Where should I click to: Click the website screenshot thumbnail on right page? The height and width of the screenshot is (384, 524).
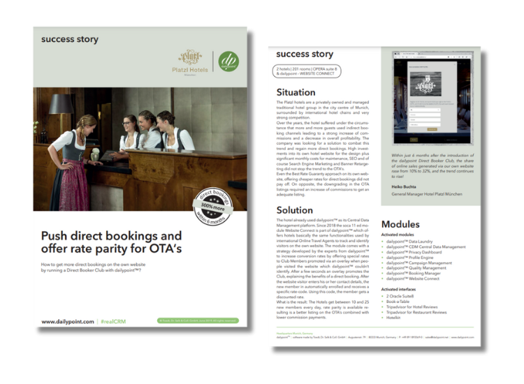tap(432, 98)
